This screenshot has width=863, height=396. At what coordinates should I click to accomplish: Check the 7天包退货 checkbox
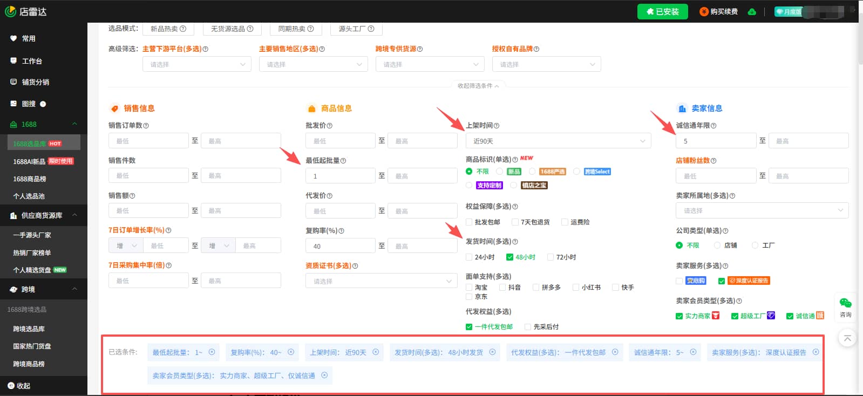[x=515, y=222]
